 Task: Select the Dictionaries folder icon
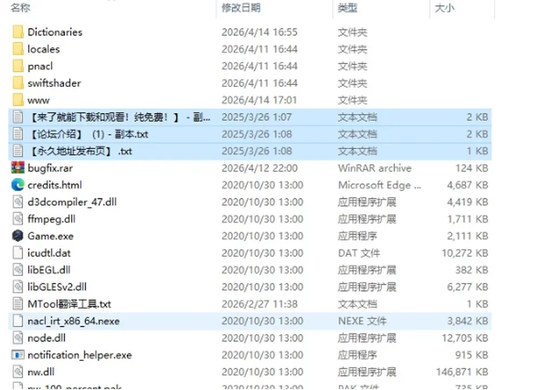(x=18, y=32)
